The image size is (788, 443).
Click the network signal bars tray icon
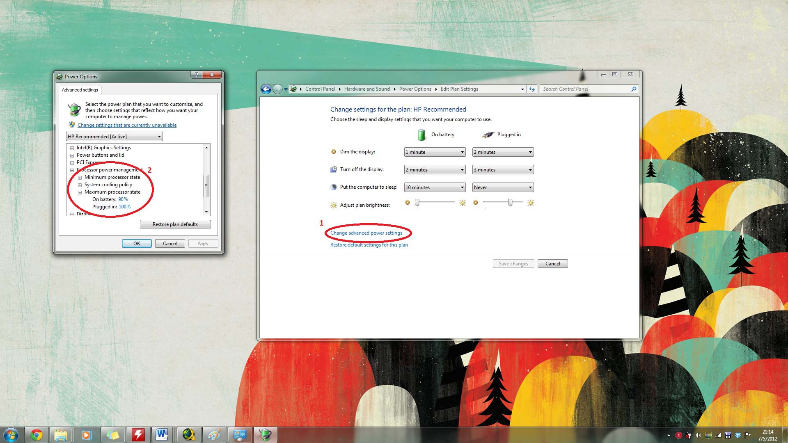718,435
